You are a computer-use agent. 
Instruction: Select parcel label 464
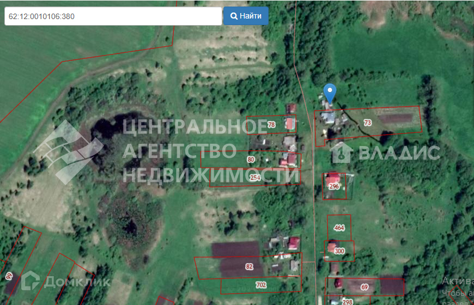coord(339,228)
